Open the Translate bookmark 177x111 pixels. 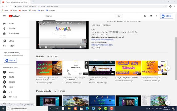point(51,10)
